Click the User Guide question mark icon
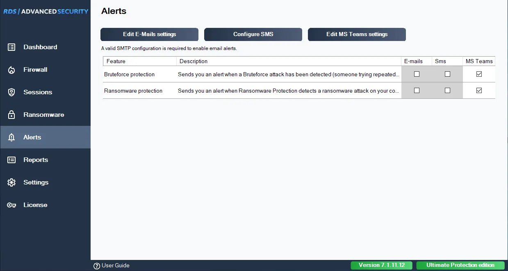The width and height of the screenshot is (508, 271). pyautogui.click(x=97, y=266)
